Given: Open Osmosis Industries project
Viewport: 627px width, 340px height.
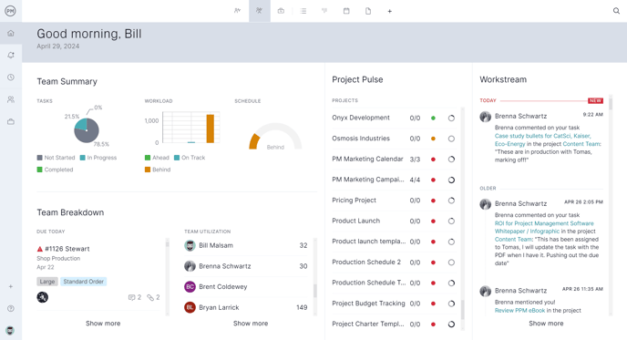Looking at the screenshot, I should 361,139.
